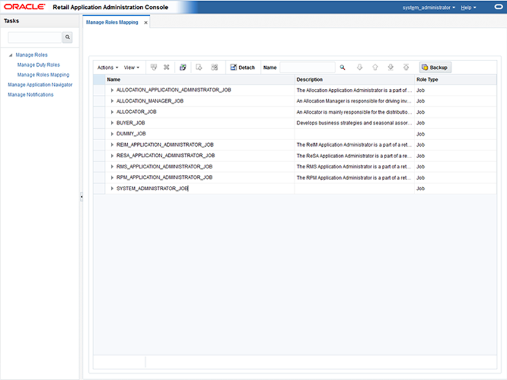Expand the BUYER_JOB row

[x=112, y=123]
